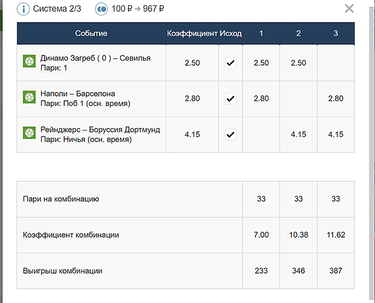Click the Коэффициент column header
The width and height of the screenshot is (375, 303).
(x=192, y=34)
